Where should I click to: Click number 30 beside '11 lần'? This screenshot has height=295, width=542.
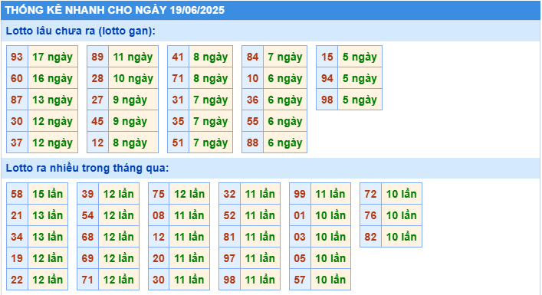click(159, 280)
